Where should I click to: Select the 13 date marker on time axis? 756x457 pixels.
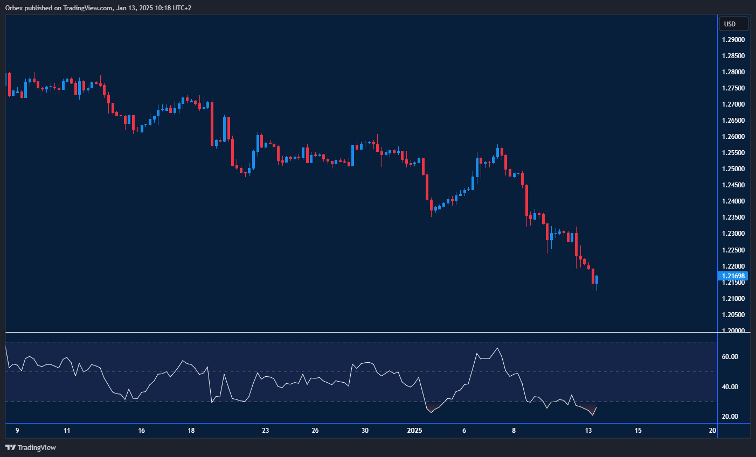point(588,431)
